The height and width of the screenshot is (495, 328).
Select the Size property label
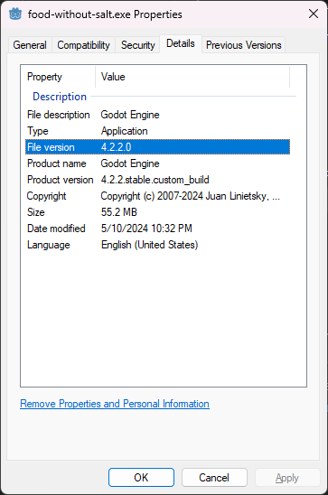tap(35, 212)
